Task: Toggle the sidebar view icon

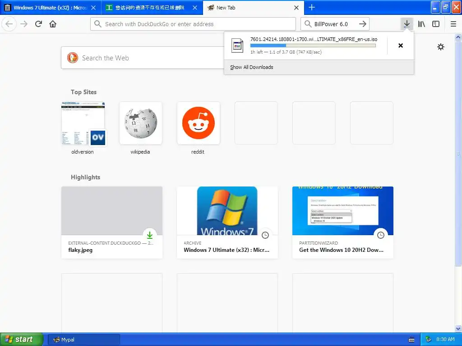Action: click(x=436, y=24)
